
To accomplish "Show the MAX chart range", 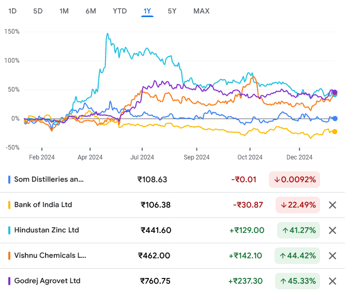I will coord(201,11).
